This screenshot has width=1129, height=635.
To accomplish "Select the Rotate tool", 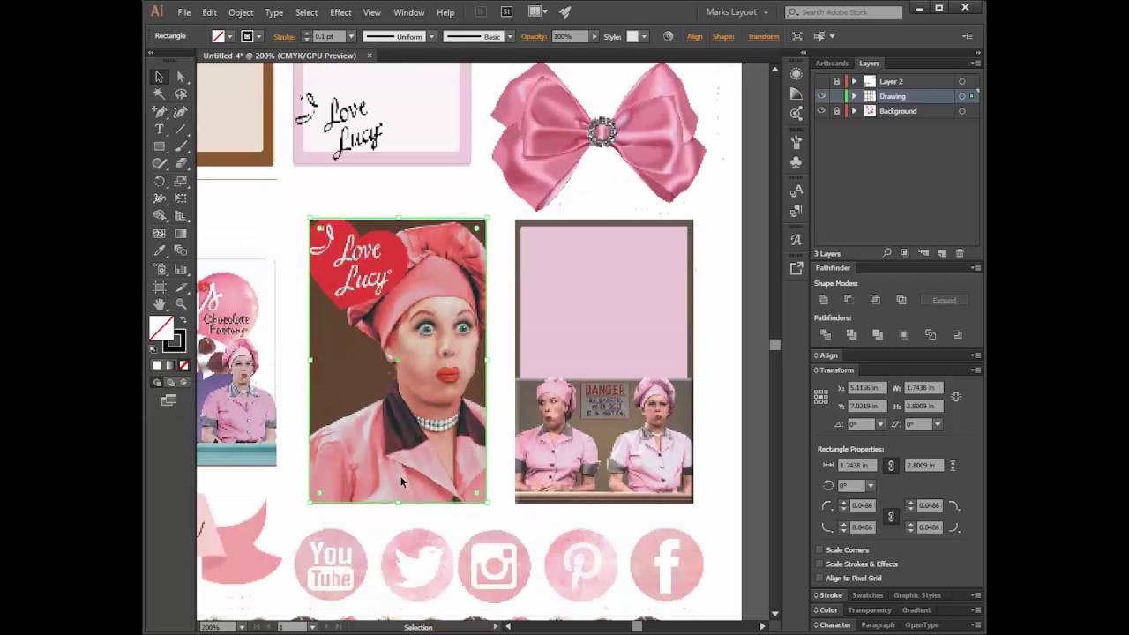I will 160,182.
